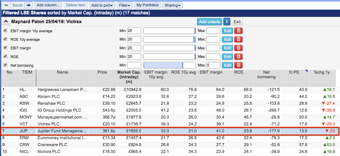Click the EBIT margin range slider
Image resolution: width=340 pixels, height=156 pixels.
click(x=169, y=48)
